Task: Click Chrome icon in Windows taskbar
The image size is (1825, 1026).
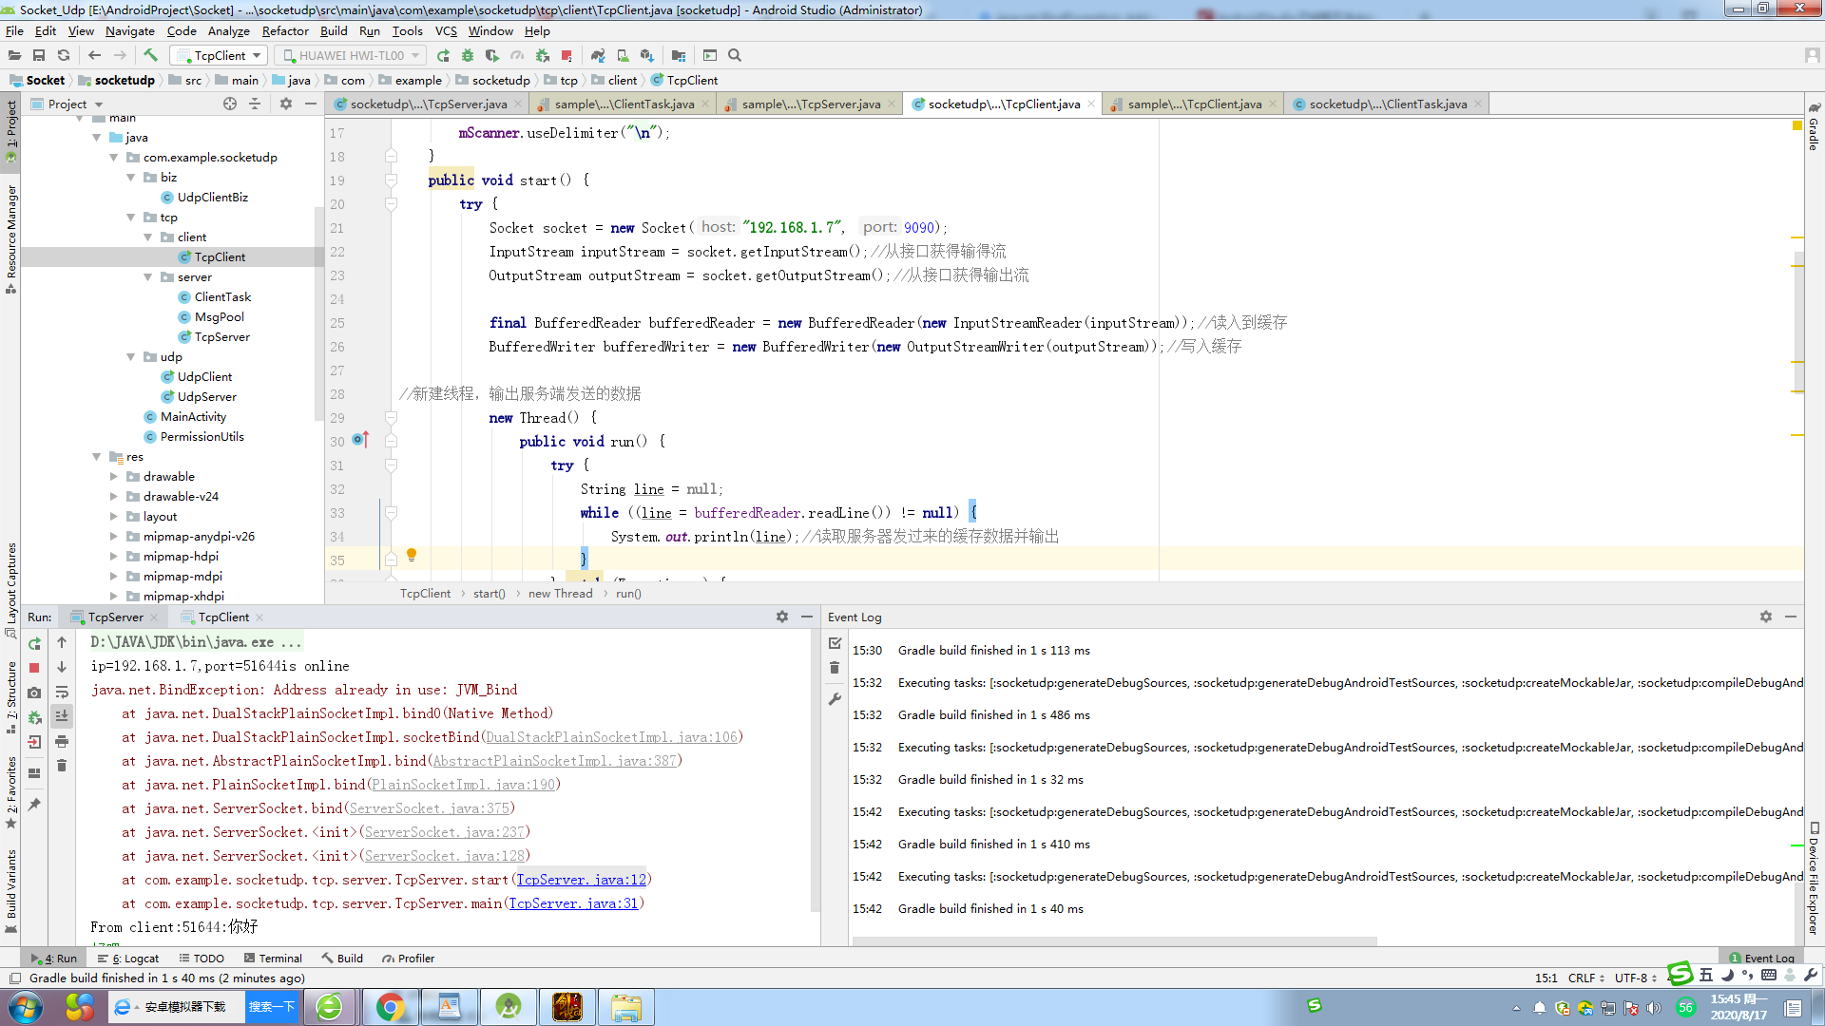Action: pos(390,1007)
